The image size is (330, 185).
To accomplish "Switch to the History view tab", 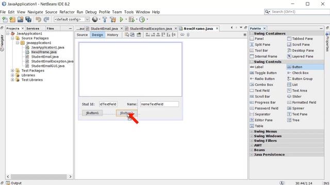I will [112, 35].
